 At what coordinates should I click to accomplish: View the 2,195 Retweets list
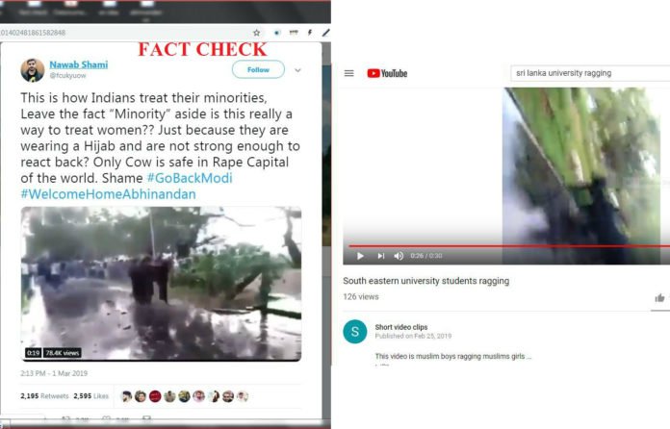44,396
